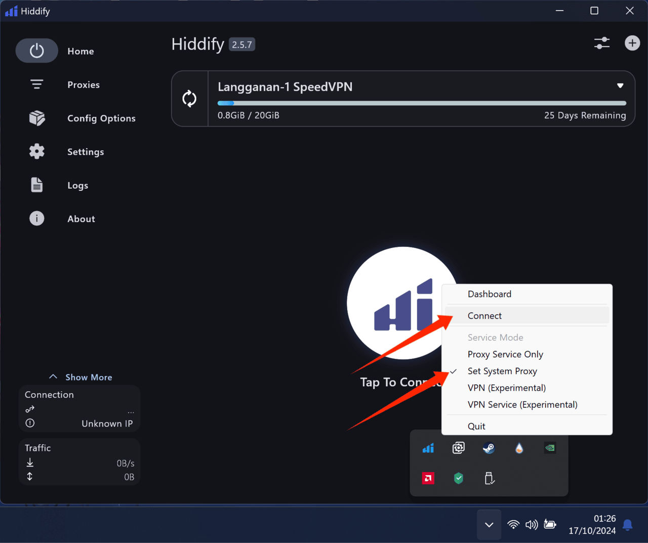
Task: Click the total traffic 0B value
Action: (129, 477)
